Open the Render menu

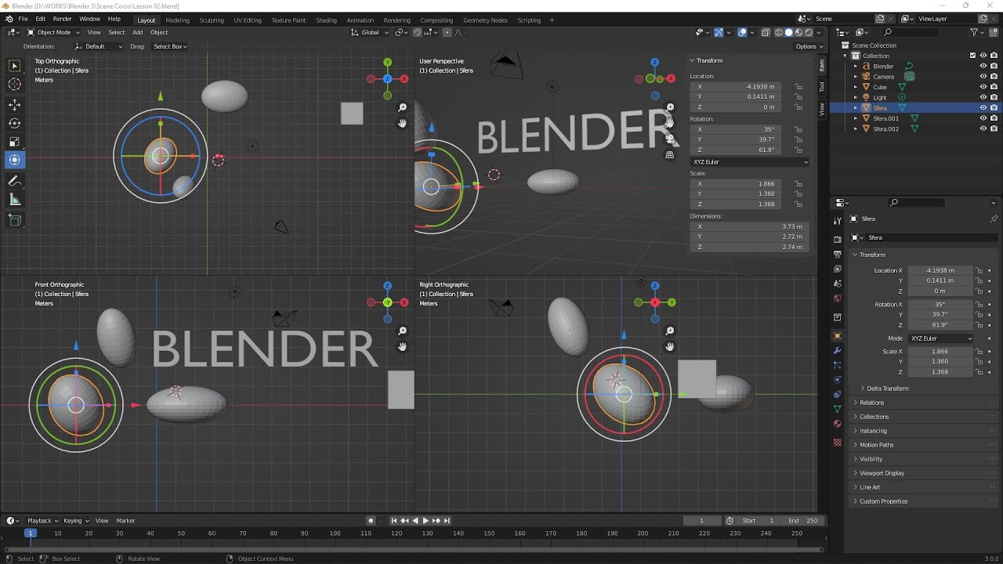click(x=62, y=19)
